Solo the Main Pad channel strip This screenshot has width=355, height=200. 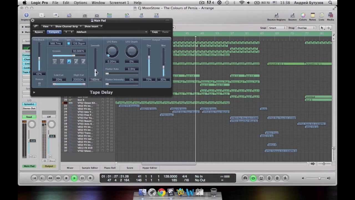click(x=34, y=157)
